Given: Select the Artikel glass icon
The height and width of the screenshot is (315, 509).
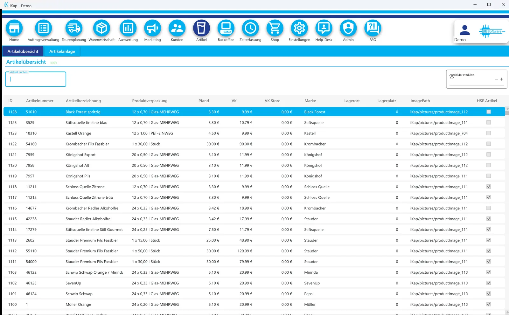Looking at the screenshot, I should tap(201, 28).
